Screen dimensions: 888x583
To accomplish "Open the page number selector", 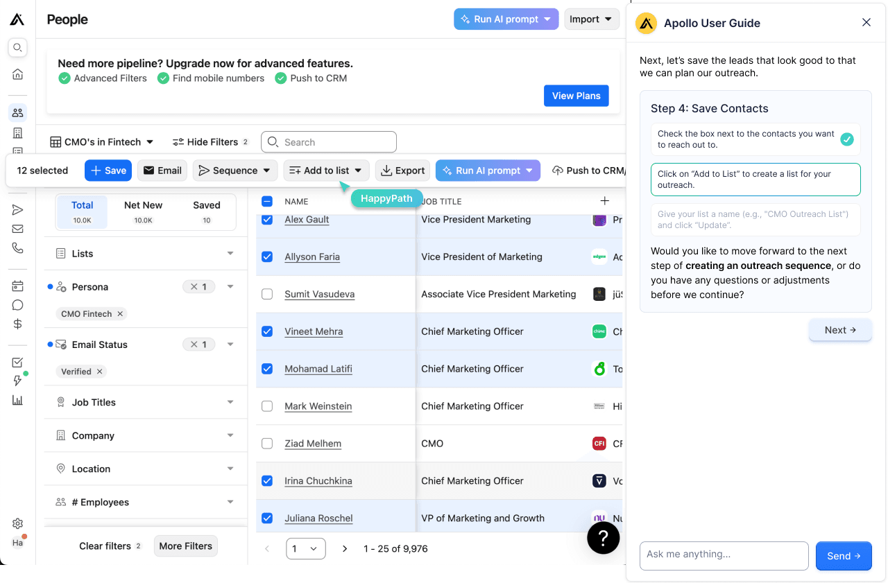I will coord(306,549).
